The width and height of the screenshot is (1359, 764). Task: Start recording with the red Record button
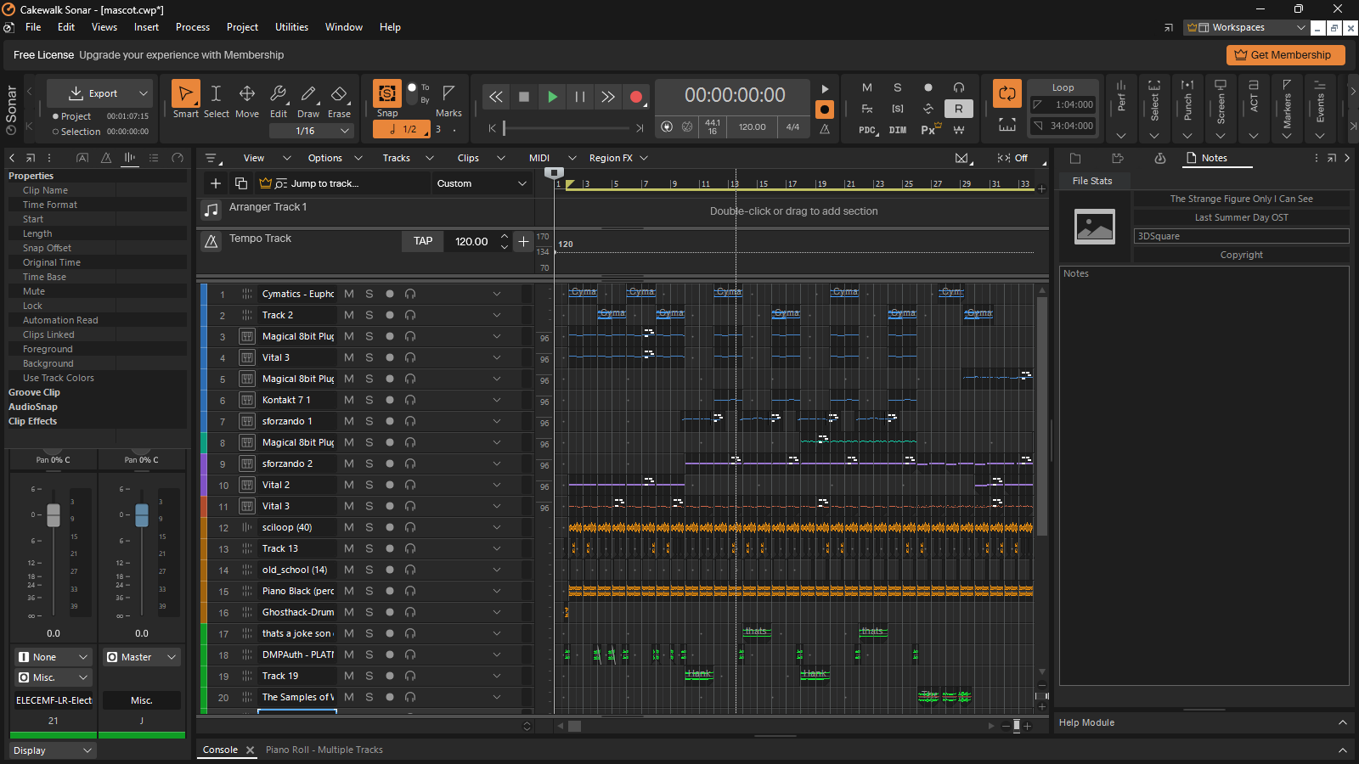(x=636, y=97)
